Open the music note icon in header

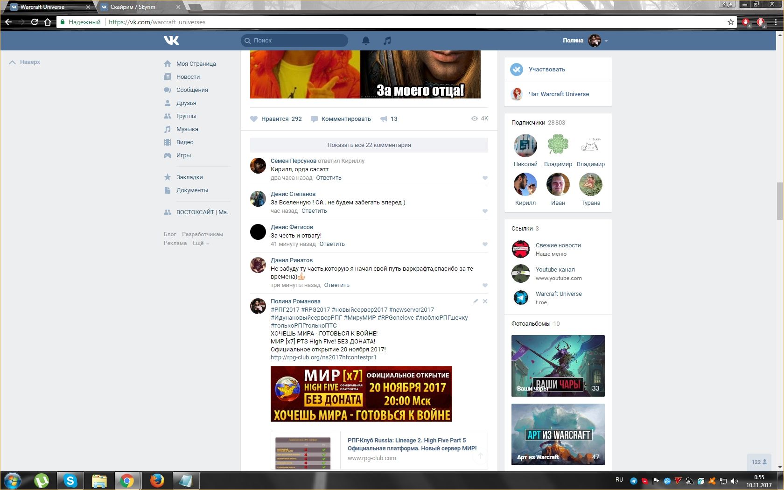pos(387,41)
